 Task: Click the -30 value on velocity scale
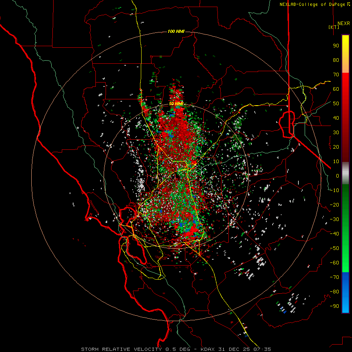334,219
